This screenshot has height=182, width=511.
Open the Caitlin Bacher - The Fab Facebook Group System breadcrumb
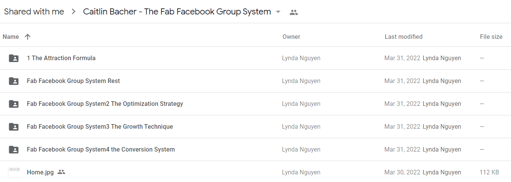pyautogui.click(x=177, y=12)
